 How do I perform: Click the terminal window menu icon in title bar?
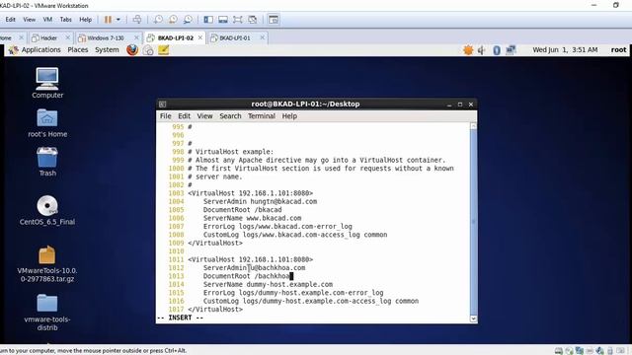click(x=162, y=105)
